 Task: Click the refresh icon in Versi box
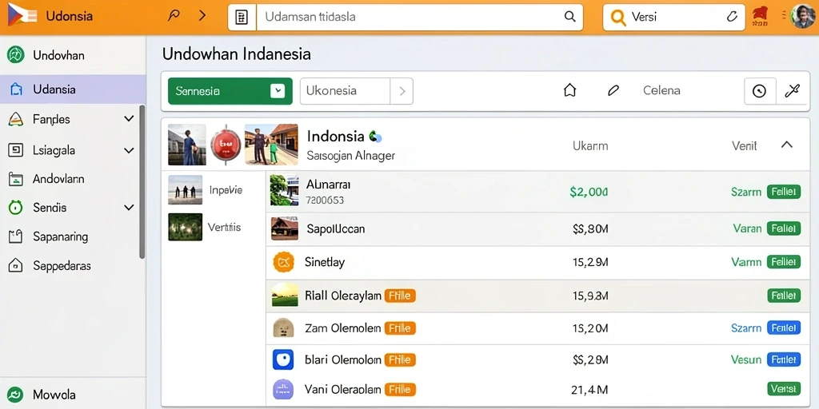[732, 17]
